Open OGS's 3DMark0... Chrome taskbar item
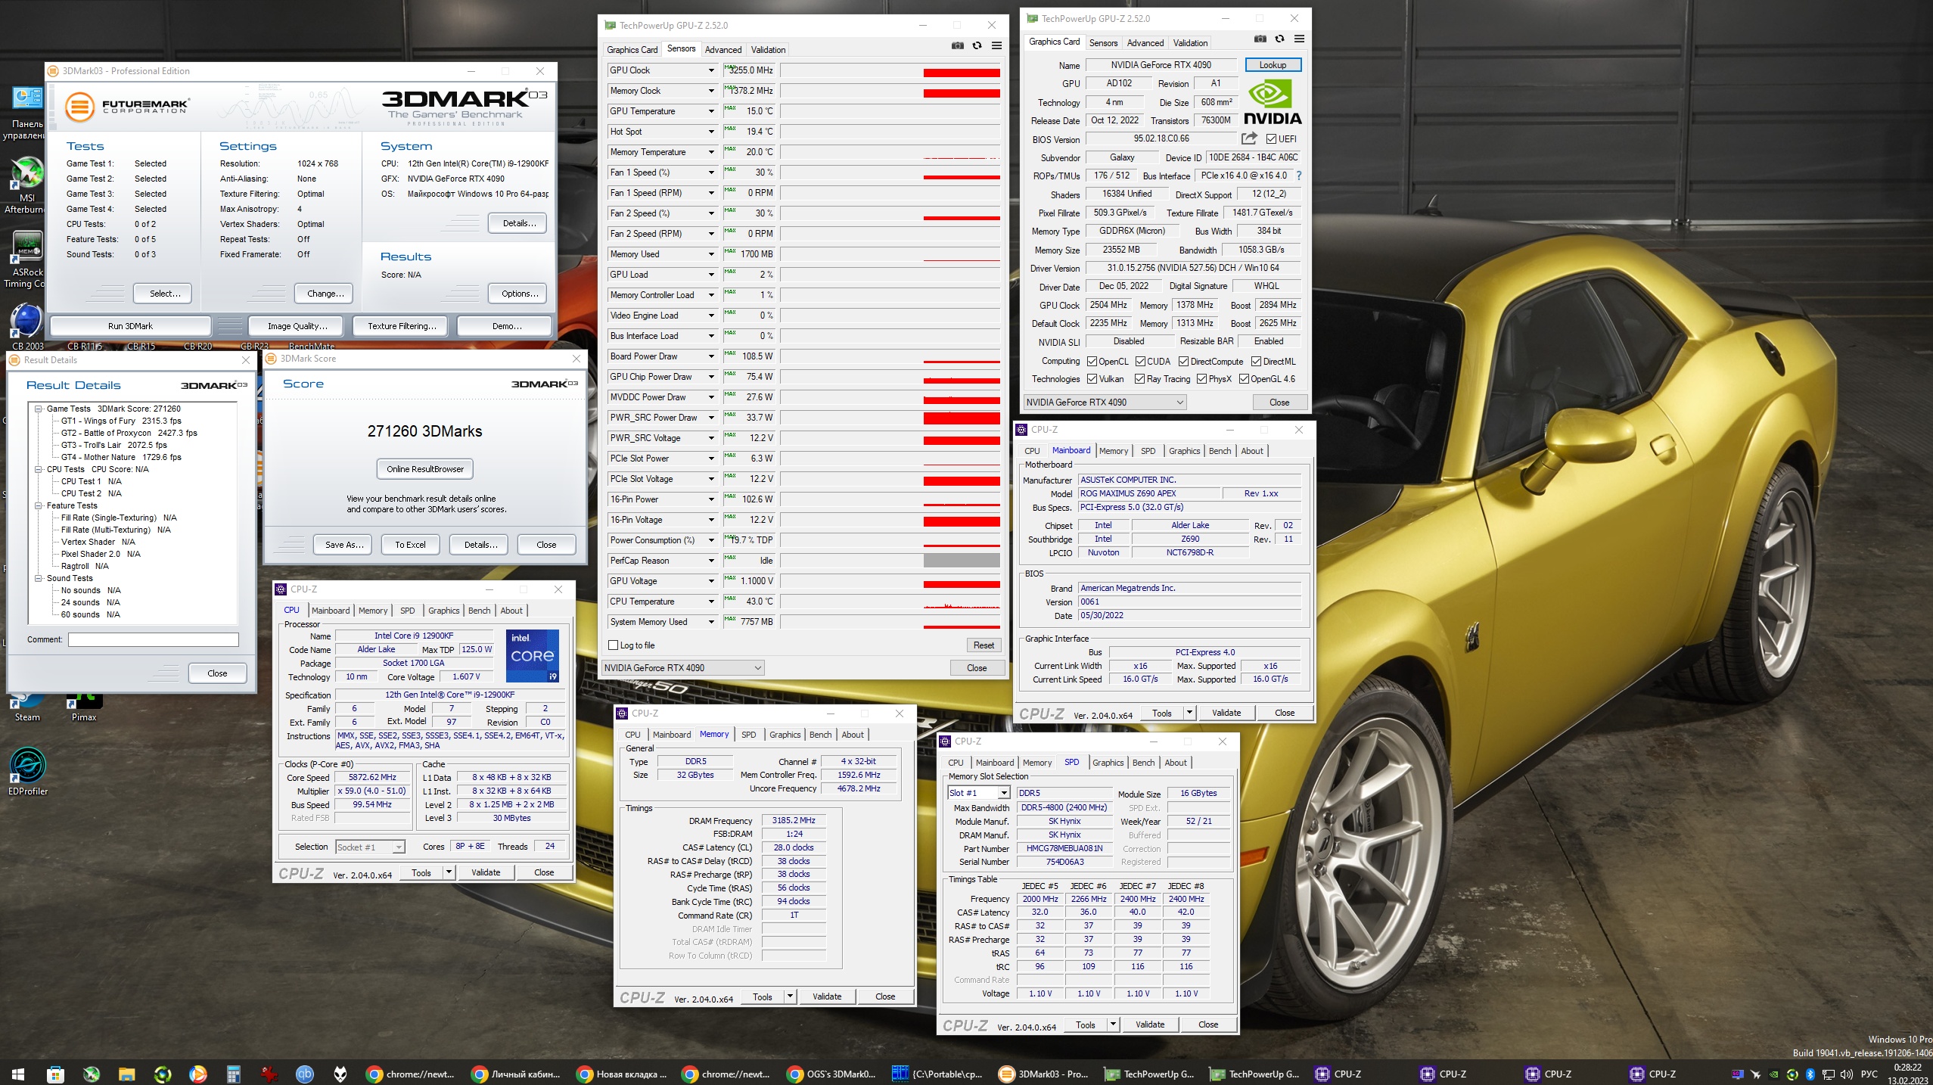The image size is (1933, 1085). click(x=833, y=1074)
